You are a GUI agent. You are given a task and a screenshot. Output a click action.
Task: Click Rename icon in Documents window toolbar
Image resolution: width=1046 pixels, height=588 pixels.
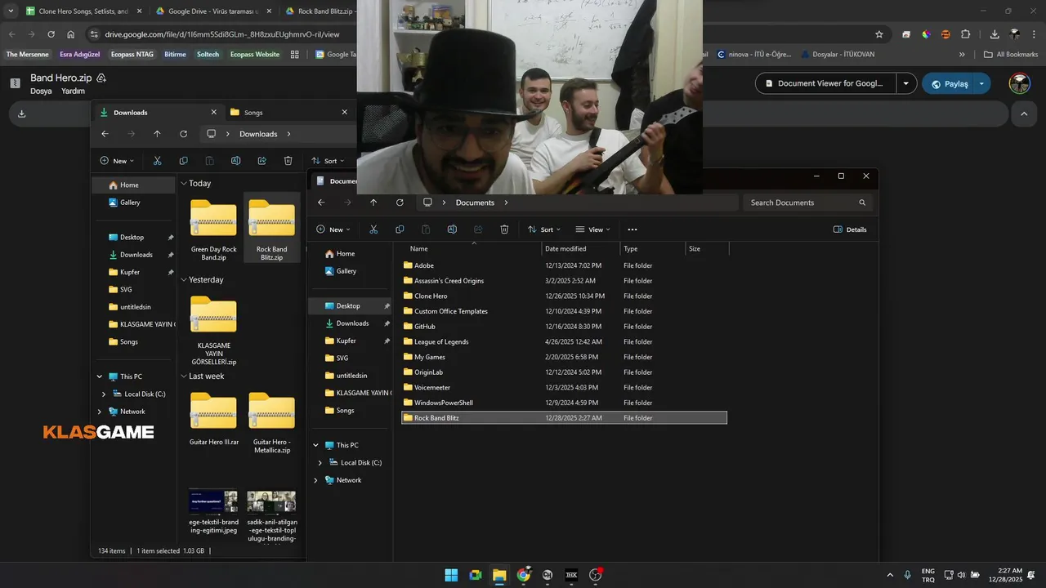(x=452, y=229)
